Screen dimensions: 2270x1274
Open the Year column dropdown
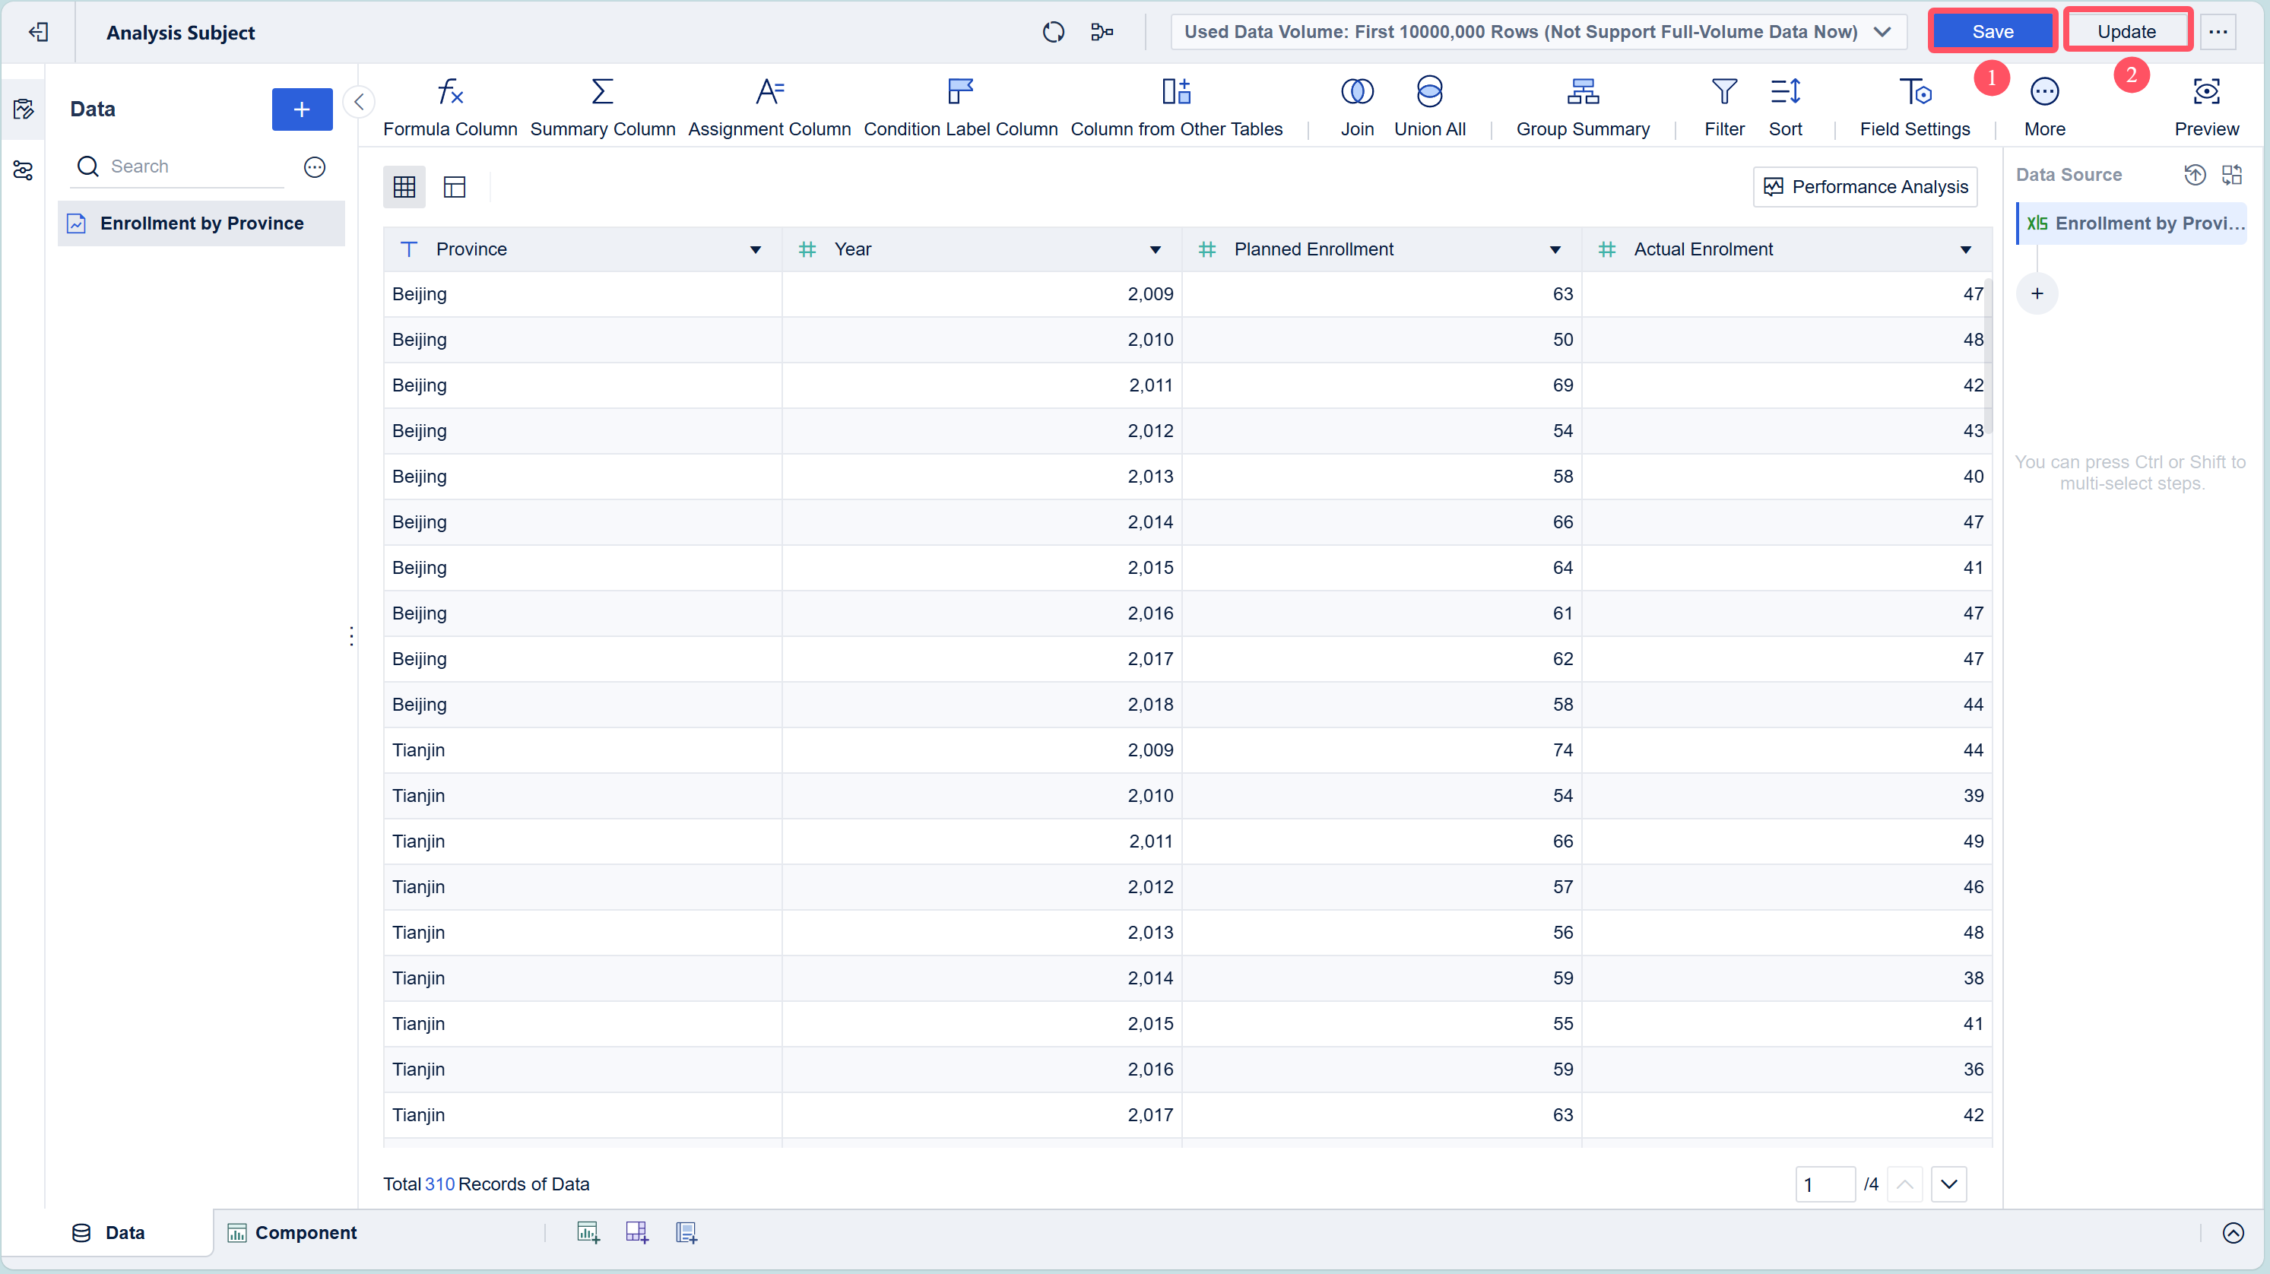[1156, 250]
